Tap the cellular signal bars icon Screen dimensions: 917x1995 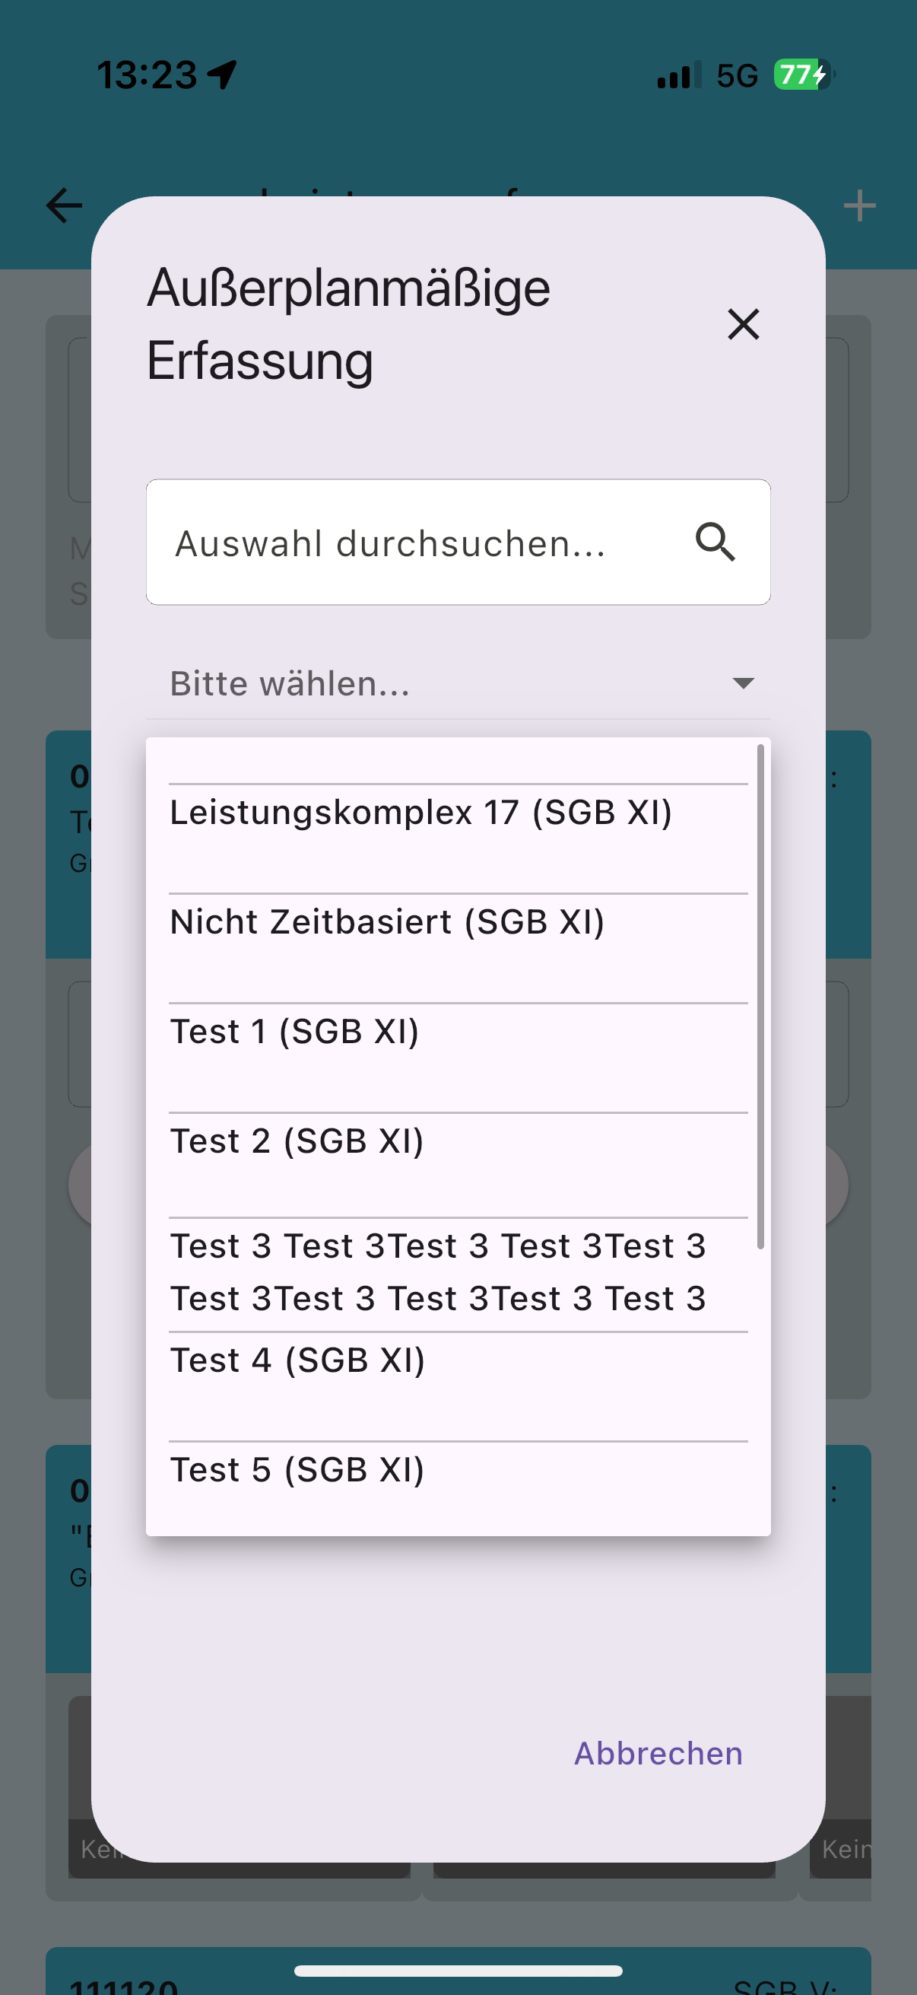point(679,75)
